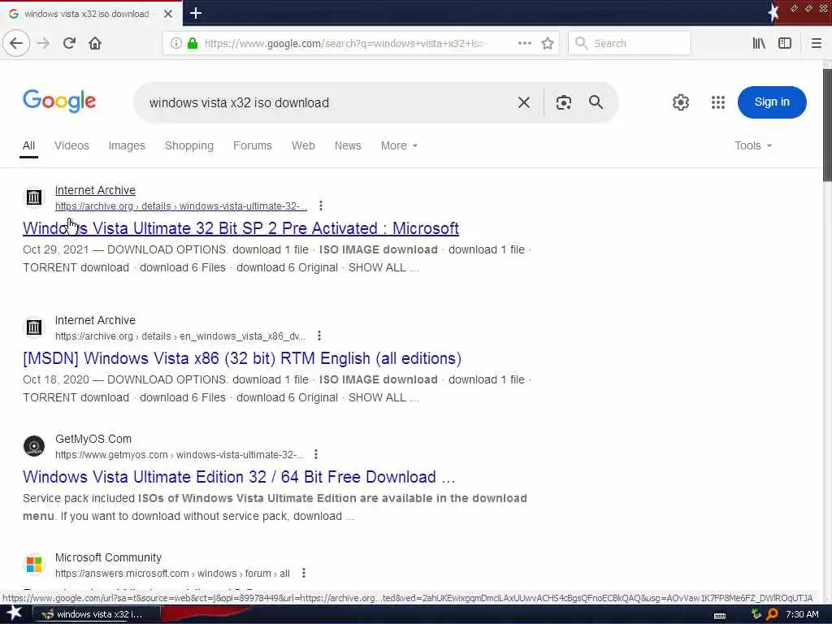Image resolution: width=832 pixels, height=624 pixels.
Task: Open Windows Vista Ultimate Edition 32 / 64 Bit link
Action: pos(239,477)
